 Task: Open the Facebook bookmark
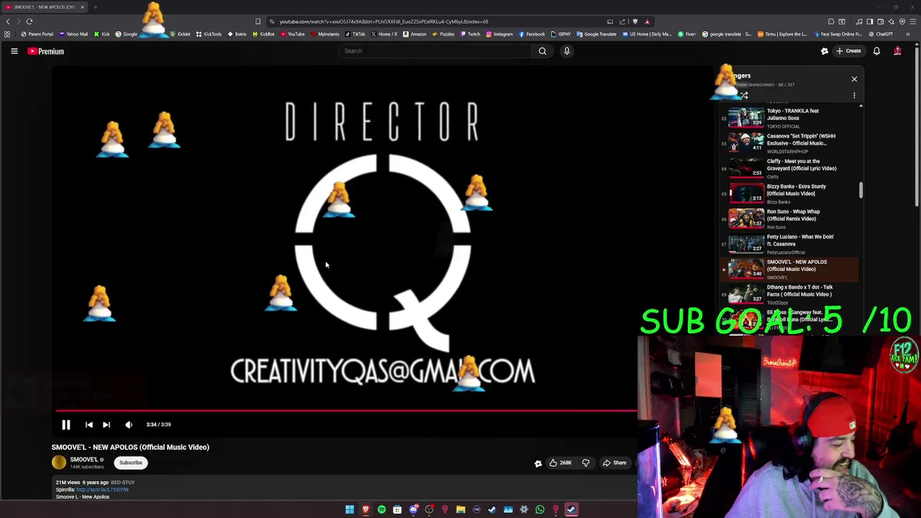tap(532, 34)
